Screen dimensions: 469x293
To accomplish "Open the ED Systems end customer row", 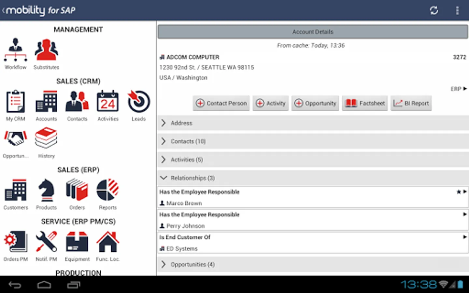I will (x=313, y=243).
